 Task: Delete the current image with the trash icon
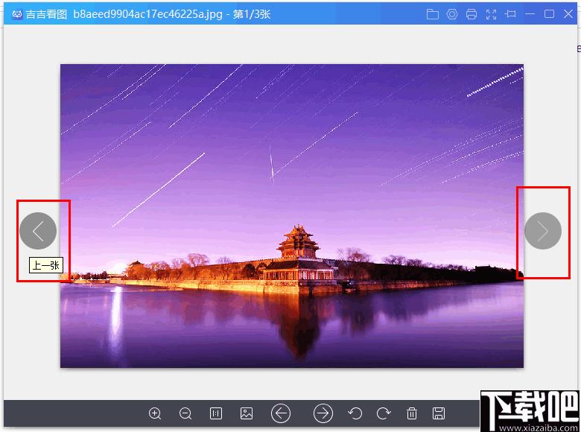(x=412, y=413)
